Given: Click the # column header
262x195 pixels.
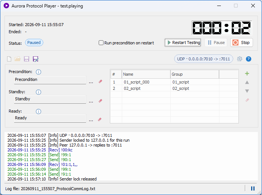Looking at the screenshot, I should (116, 74).
